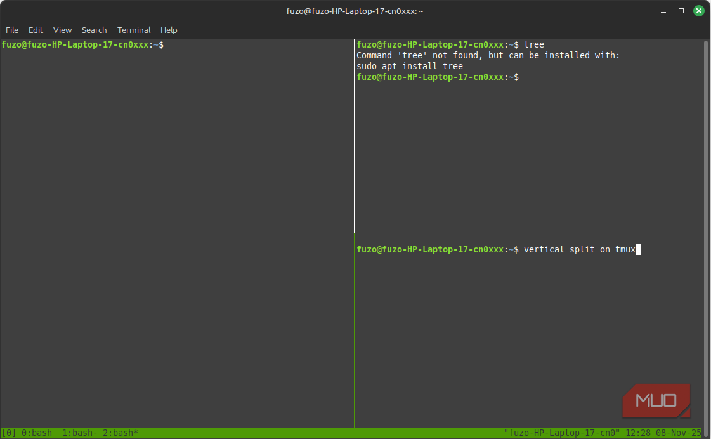The width and height of the screenshot is (711, 439).
Task: Open the View menu
Action: (62, 30)
